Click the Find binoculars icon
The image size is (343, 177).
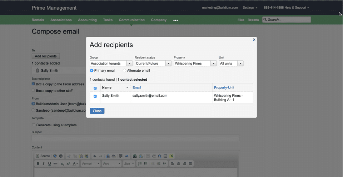click(x=108, y=156)
